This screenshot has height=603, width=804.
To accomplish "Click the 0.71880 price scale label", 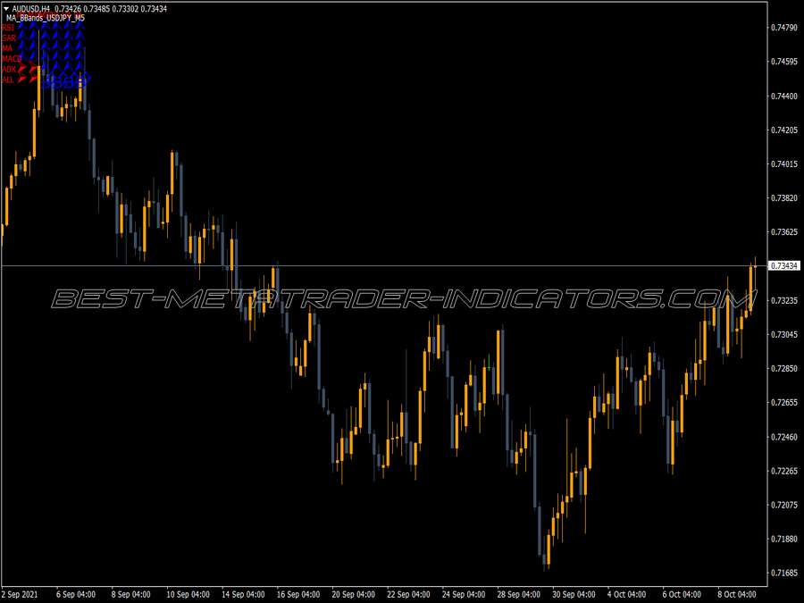I will coord(784,539).
